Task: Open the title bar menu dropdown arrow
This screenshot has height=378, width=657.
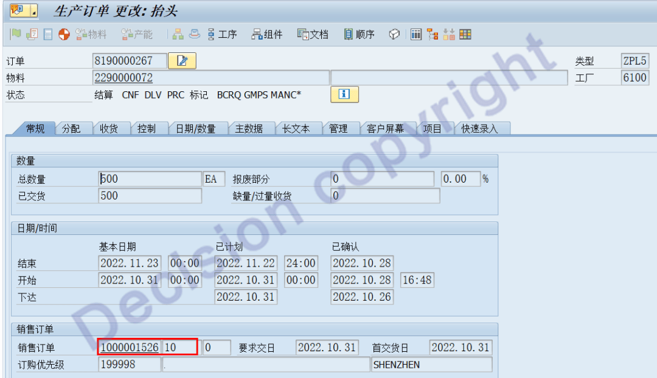Action: [33, 11]
